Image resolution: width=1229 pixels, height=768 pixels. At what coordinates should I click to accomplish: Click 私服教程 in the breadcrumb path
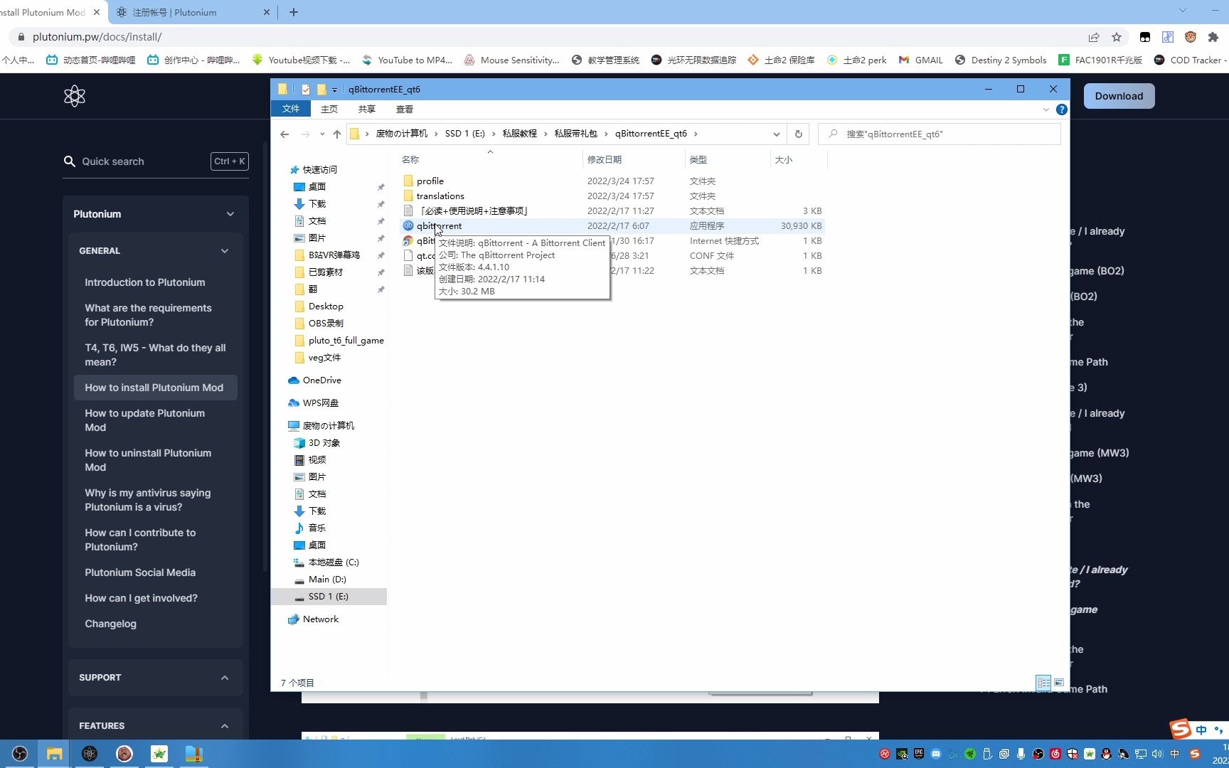click(520, 134)
